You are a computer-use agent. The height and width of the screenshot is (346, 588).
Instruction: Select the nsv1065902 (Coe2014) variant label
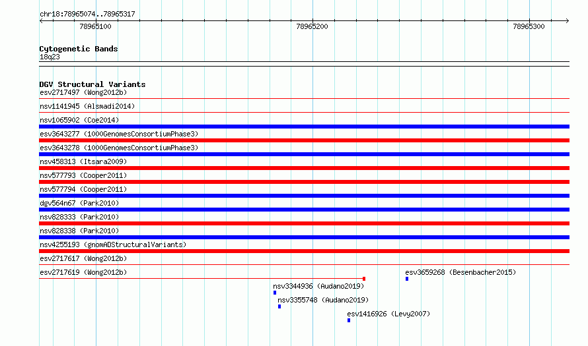(79, 120)
